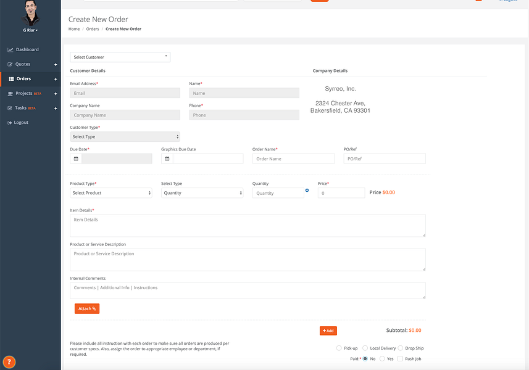Viewport: 529px width, 370px height.
Task: Click the Orders list icon in sidebar
Action: click(11, 79)
